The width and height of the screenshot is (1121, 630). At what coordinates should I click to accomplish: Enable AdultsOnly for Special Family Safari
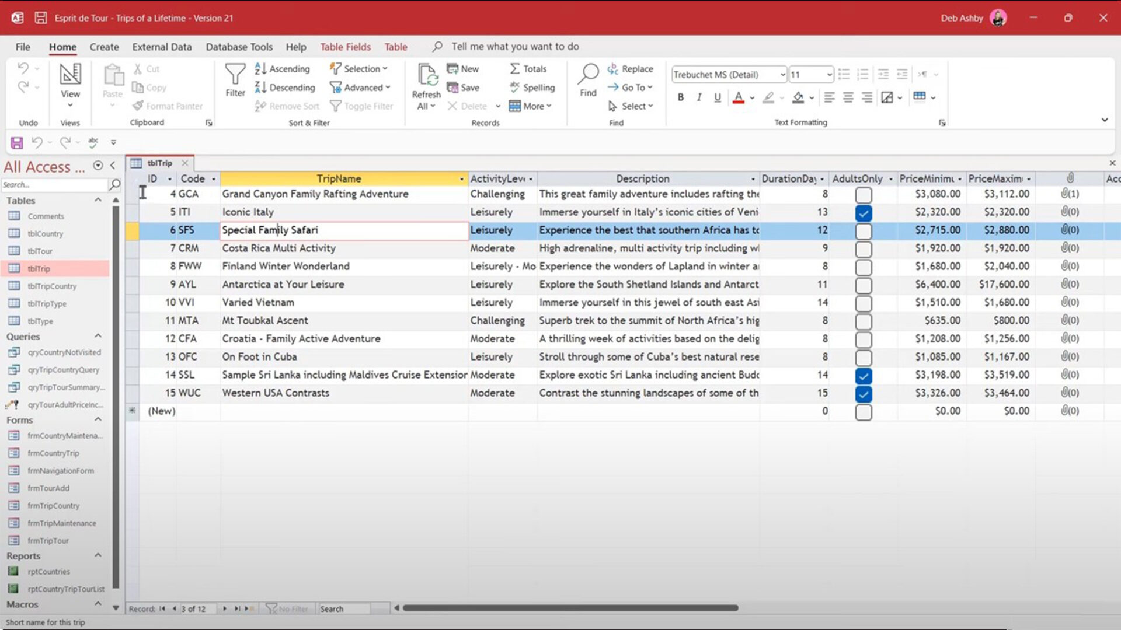pyautogui.click(x=864, y=230)
